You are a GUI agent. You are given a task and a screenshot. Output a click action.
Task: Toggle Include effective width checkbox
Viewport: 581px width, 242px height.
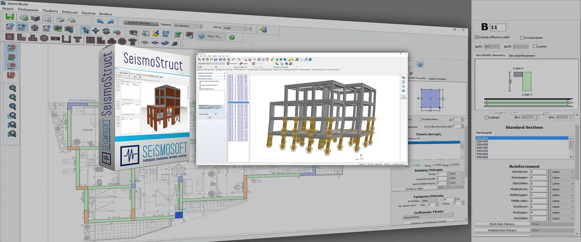coord(477,37)
